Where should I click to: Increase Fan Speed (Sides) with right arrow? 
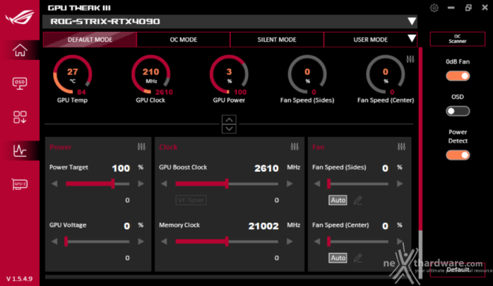click(400, 184)
